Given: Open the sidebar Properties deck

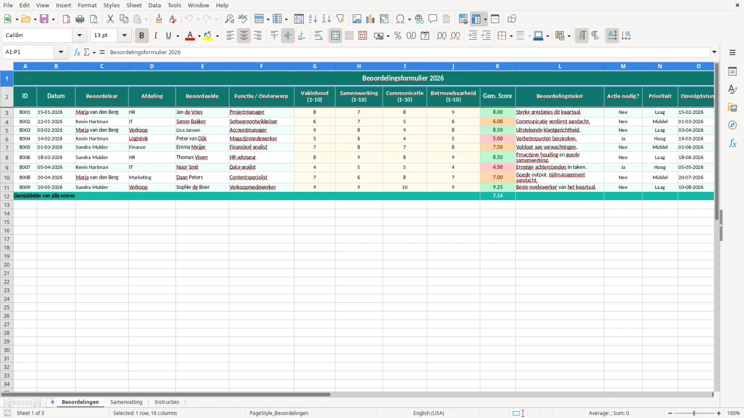Looking at the screenshot, I should 732,71.
